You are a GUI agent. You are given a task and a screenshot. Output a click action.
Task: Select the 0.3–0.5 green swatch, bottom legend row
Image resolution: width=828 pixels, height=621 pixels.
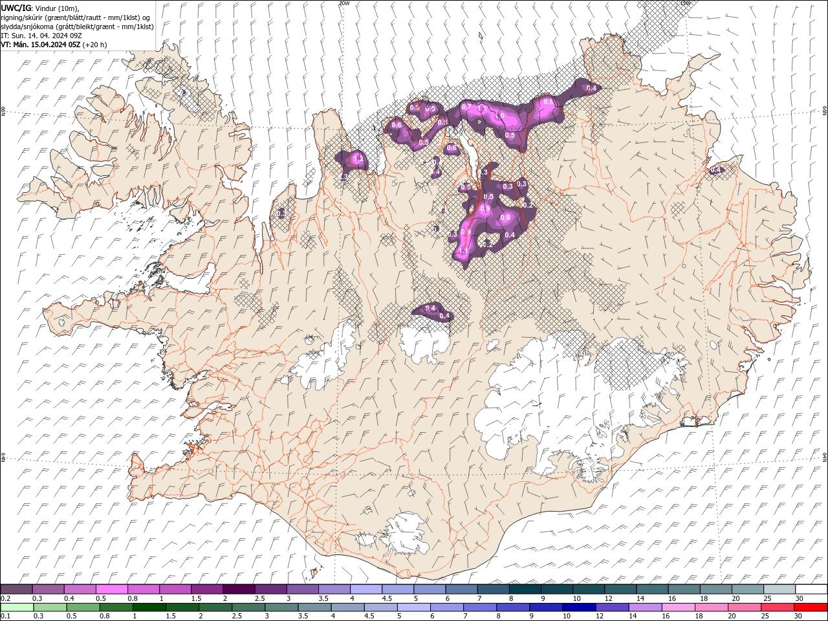coord(50,607)
